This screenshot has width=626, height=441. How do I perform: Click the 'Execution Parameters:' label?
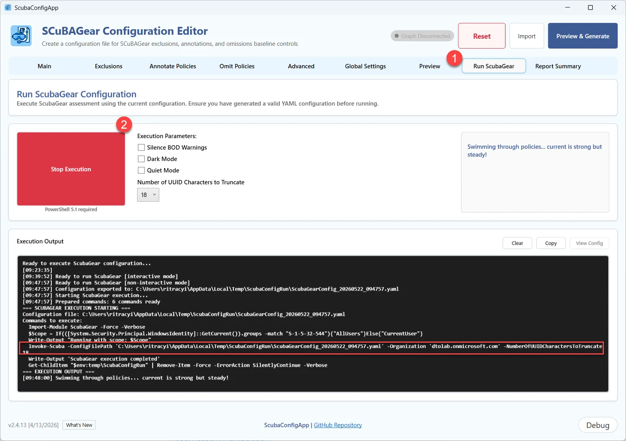click(x=167, y=136)
